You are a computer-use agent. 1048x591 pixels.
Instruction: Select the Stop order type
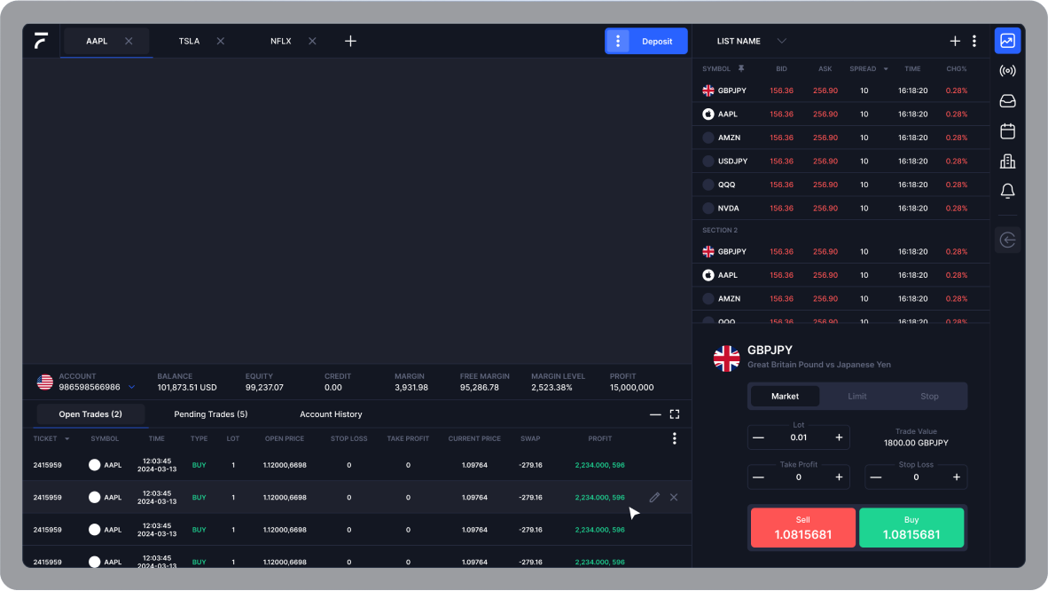[929, 397]
